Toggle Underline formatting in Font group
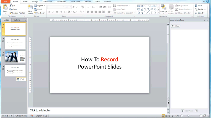 pos(57,12)
